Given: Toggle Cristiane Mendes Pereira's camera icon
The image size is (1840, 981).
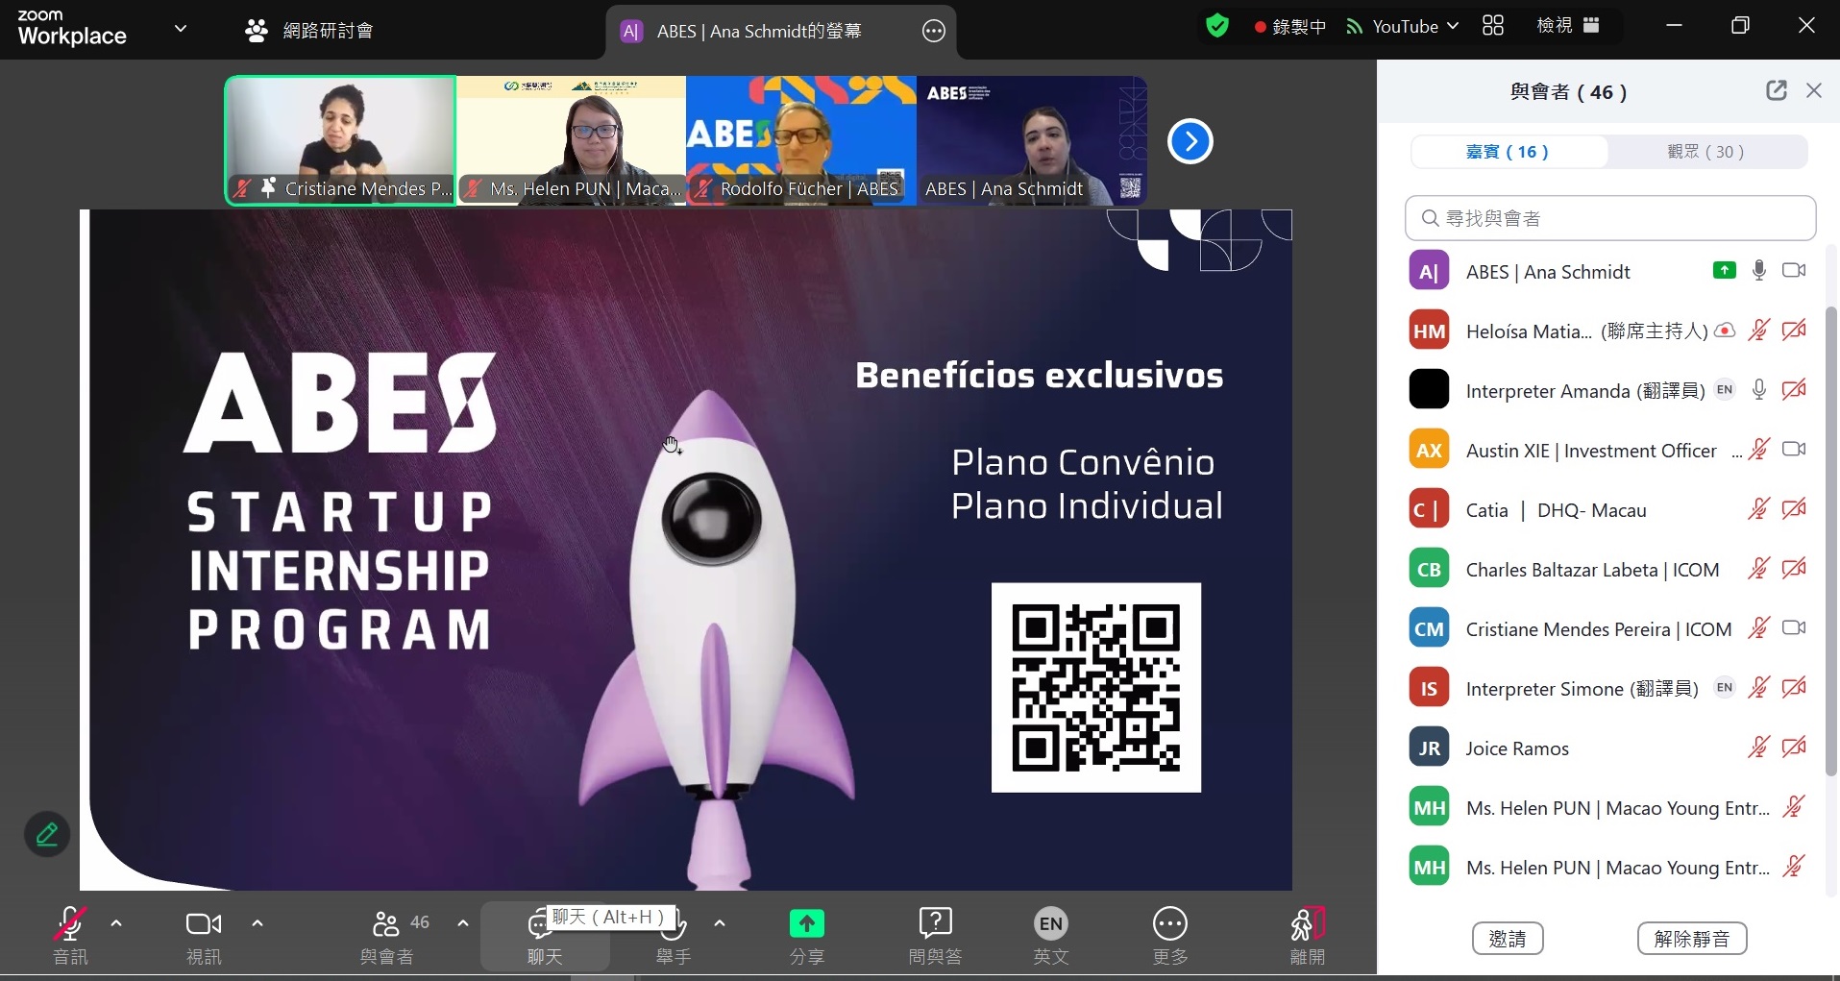Looking at the screenshot, I should coord(1794,628).
